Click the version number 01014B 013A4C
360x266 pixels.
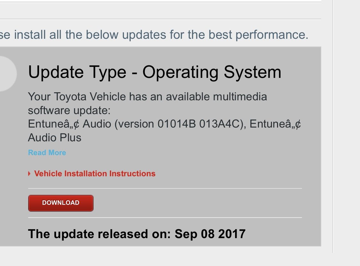coord(199,124)
